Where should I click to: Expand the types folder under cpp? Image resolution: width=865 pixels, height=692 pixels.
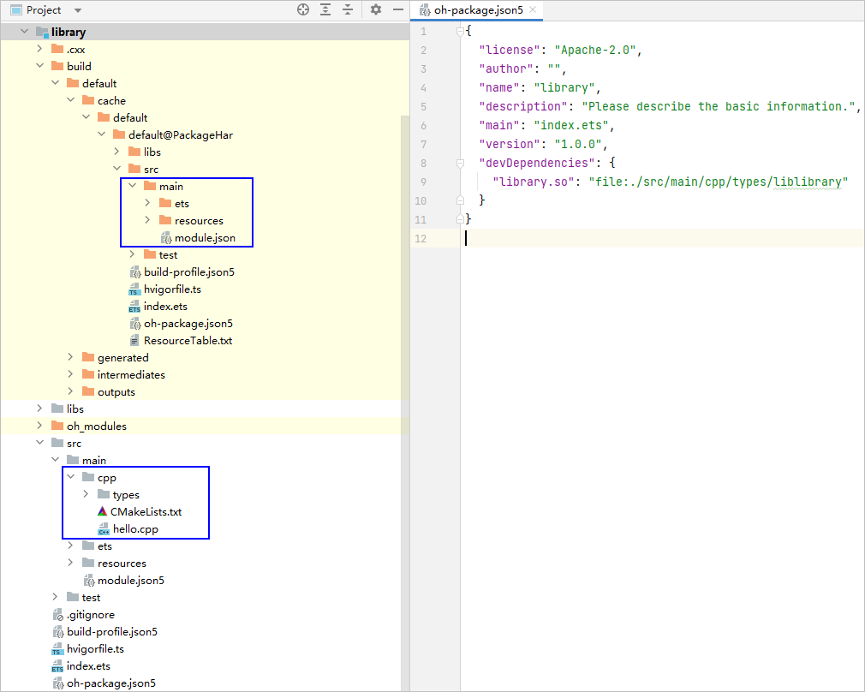[x=86, y=494]
